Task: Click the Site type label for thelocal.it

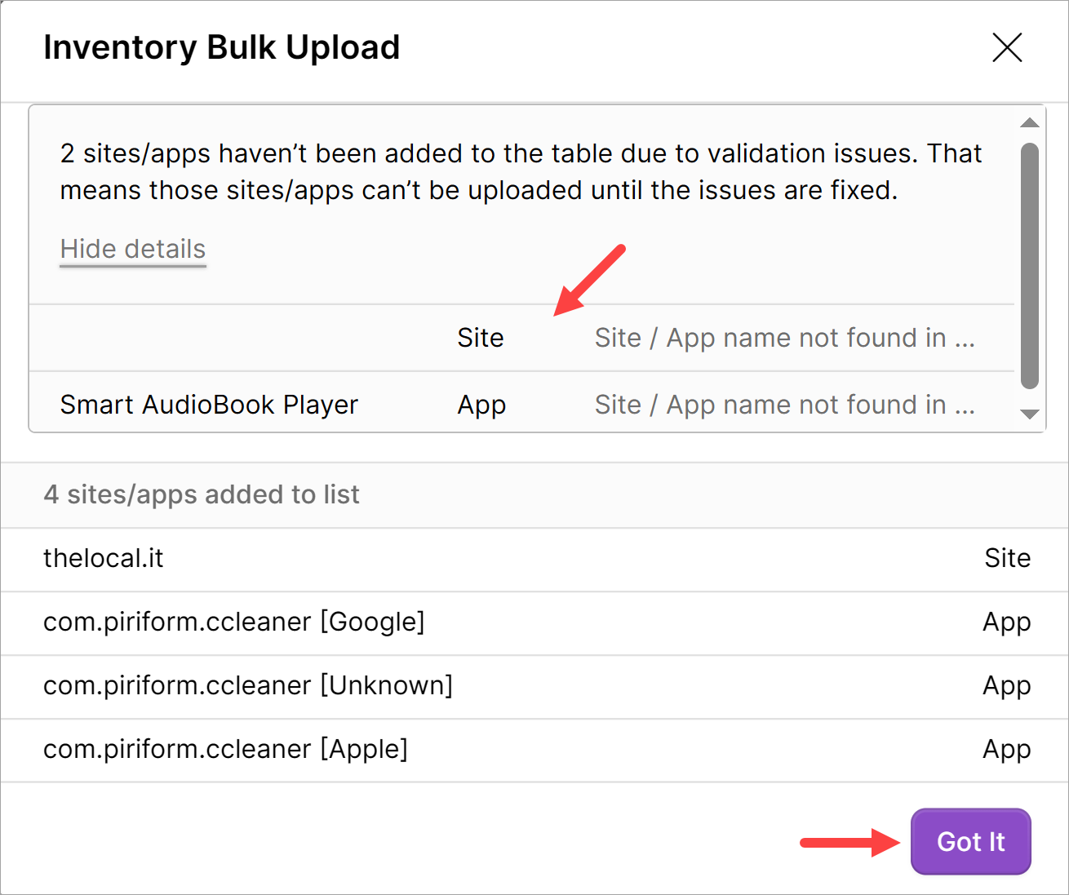Action: [x=1007, y=558]
